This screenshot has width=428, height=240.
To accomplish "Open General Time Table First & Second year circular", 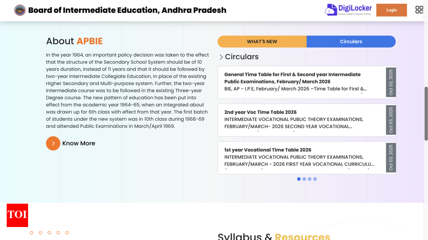I will click(x=292, y=78).
